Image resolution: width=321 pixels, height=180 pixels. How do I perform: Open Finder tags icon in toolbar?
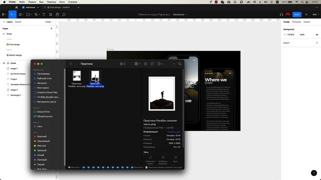tap(152, 64)
